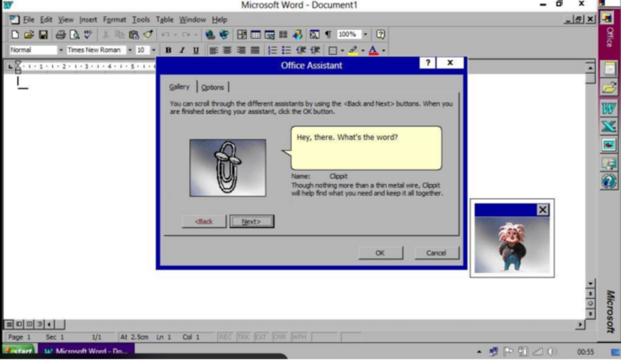Toggle italic formatting
Screen dimensions: 621x360
coord(182,51)
